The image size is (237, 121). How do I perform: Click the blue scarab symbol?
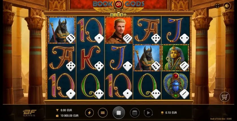[175, 85]
